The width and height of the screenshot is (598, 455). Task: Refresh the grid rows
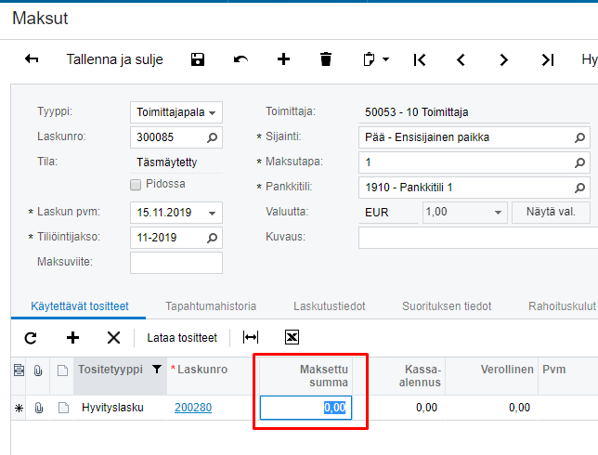pyautogui.click(x=30, y=337)
